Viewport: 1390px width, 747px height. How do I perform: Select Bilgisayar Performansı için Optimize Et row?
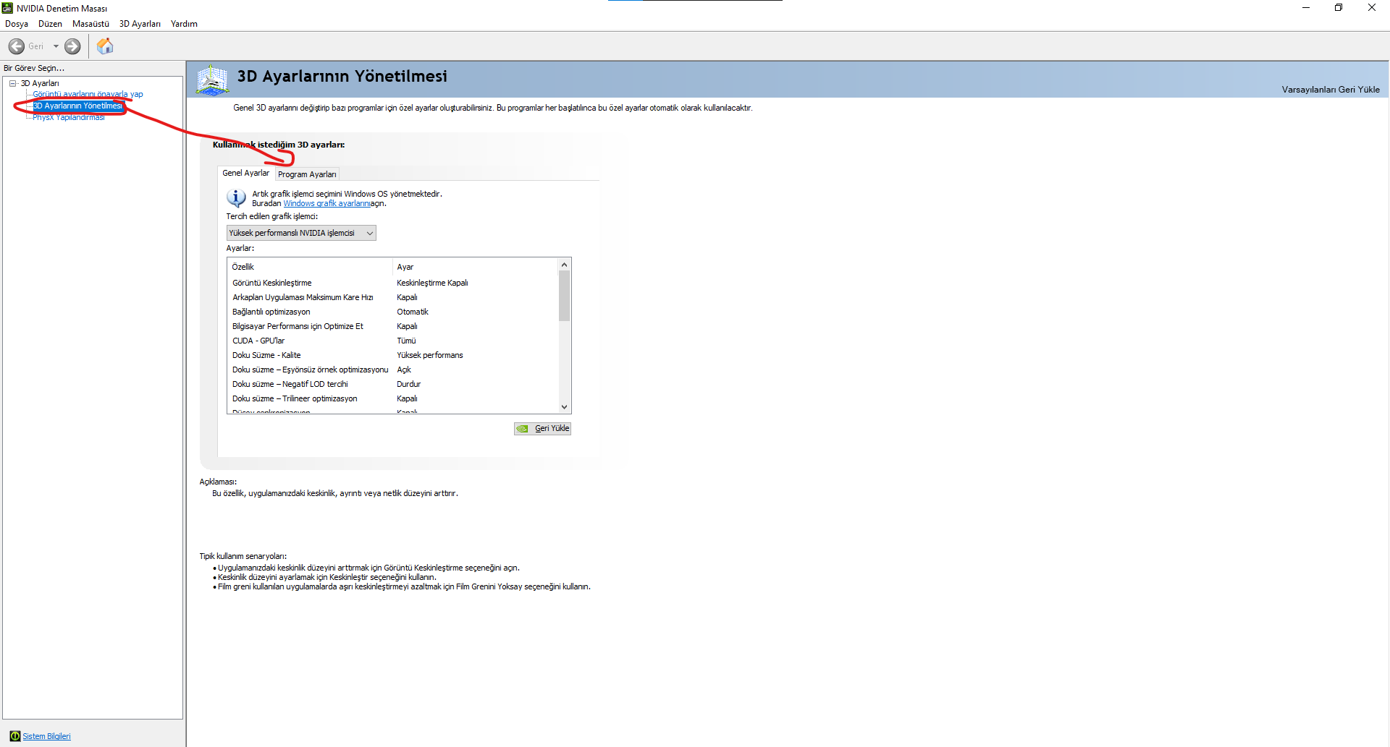pos(393,326)
